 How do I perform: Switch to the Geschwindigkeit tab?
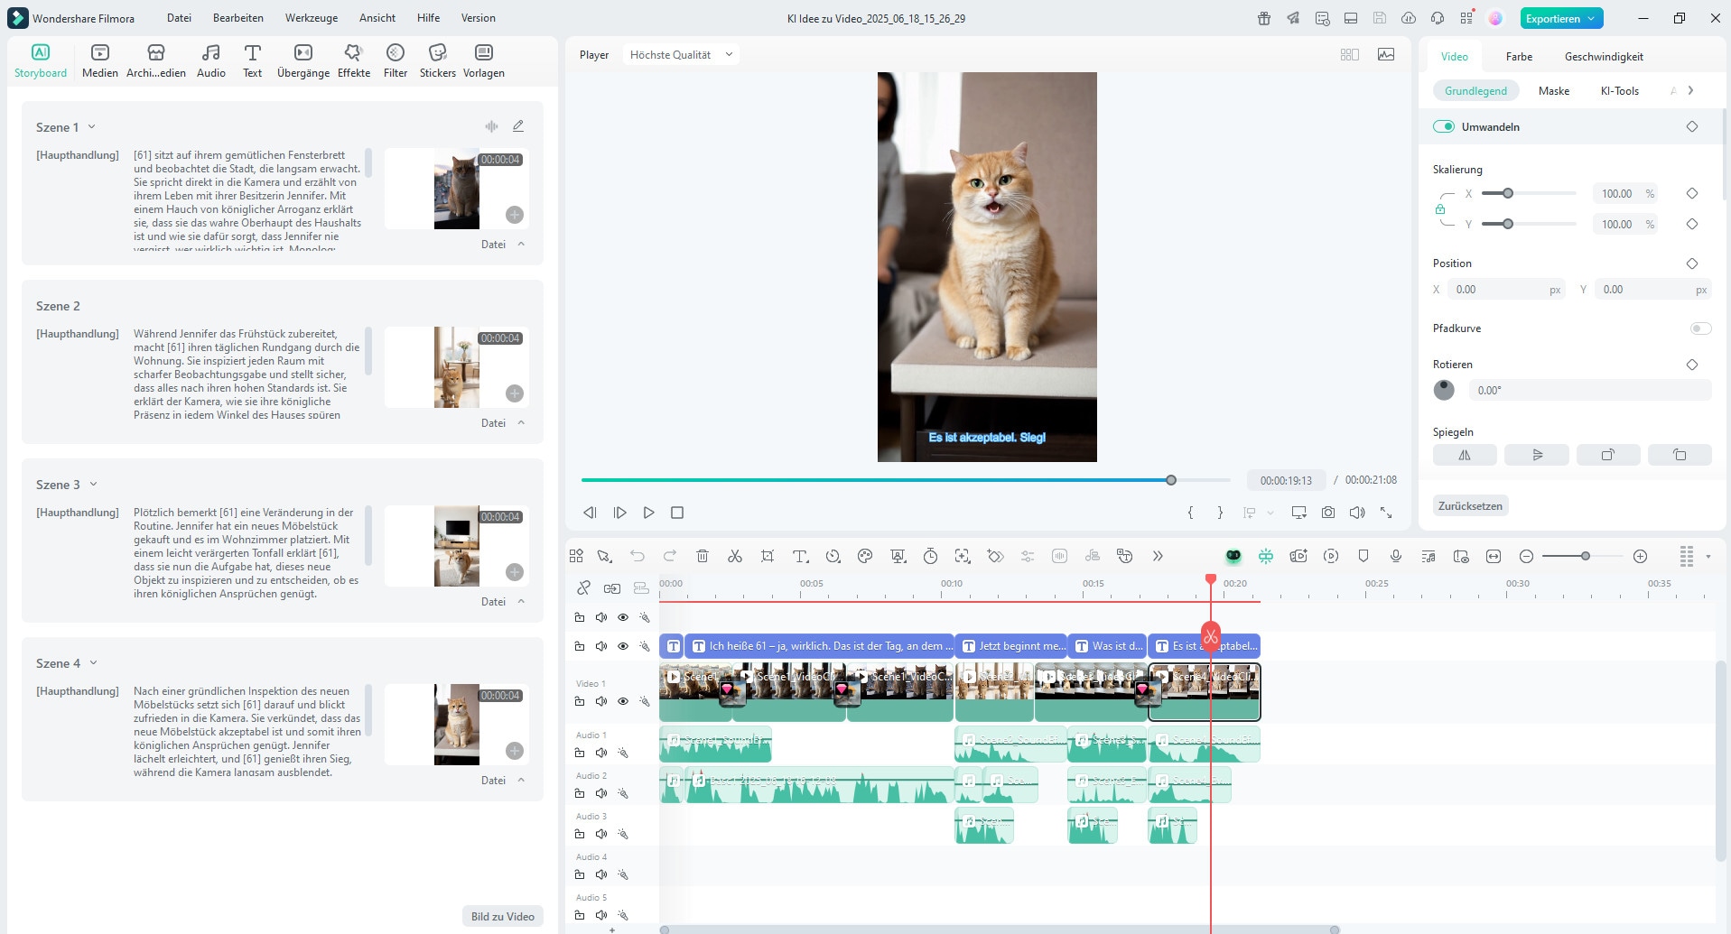tap(1604, 56)
